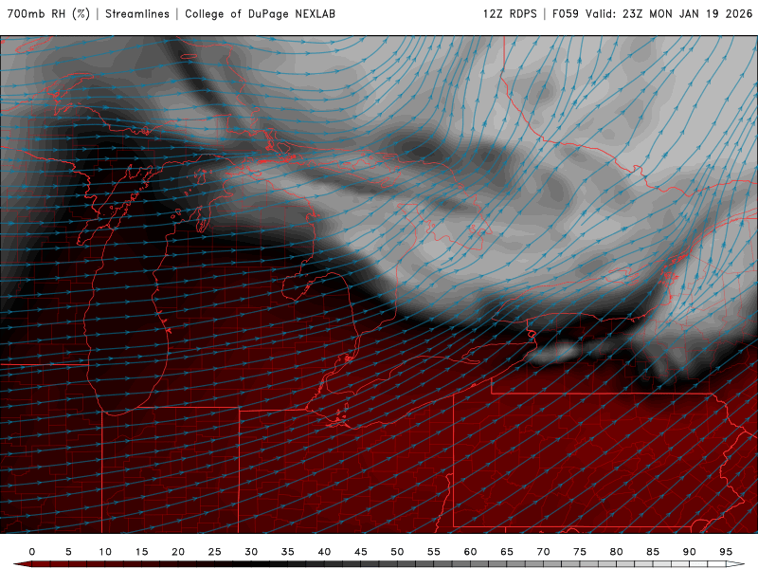
Task: Click the colorbar label '95'
Action: tap(726, 552)
